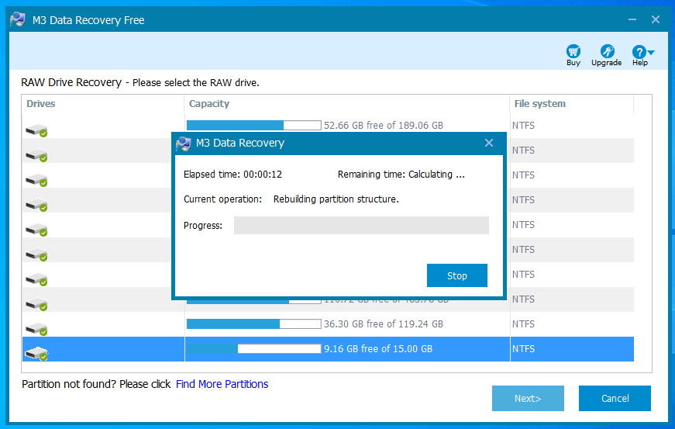Select the seventh drive icon in the list
The width and height of the screenshot is (675, 429).
pyautogui.click(x=36, y=279)
